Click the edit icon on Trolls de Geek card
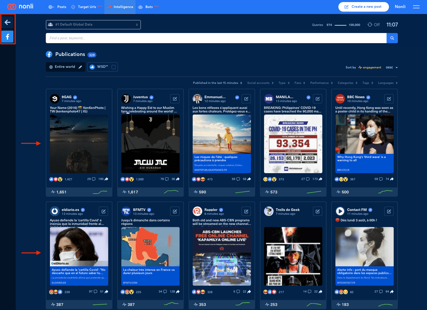The height and width of the screenshot is (310, 427). [x=318, y=212]
